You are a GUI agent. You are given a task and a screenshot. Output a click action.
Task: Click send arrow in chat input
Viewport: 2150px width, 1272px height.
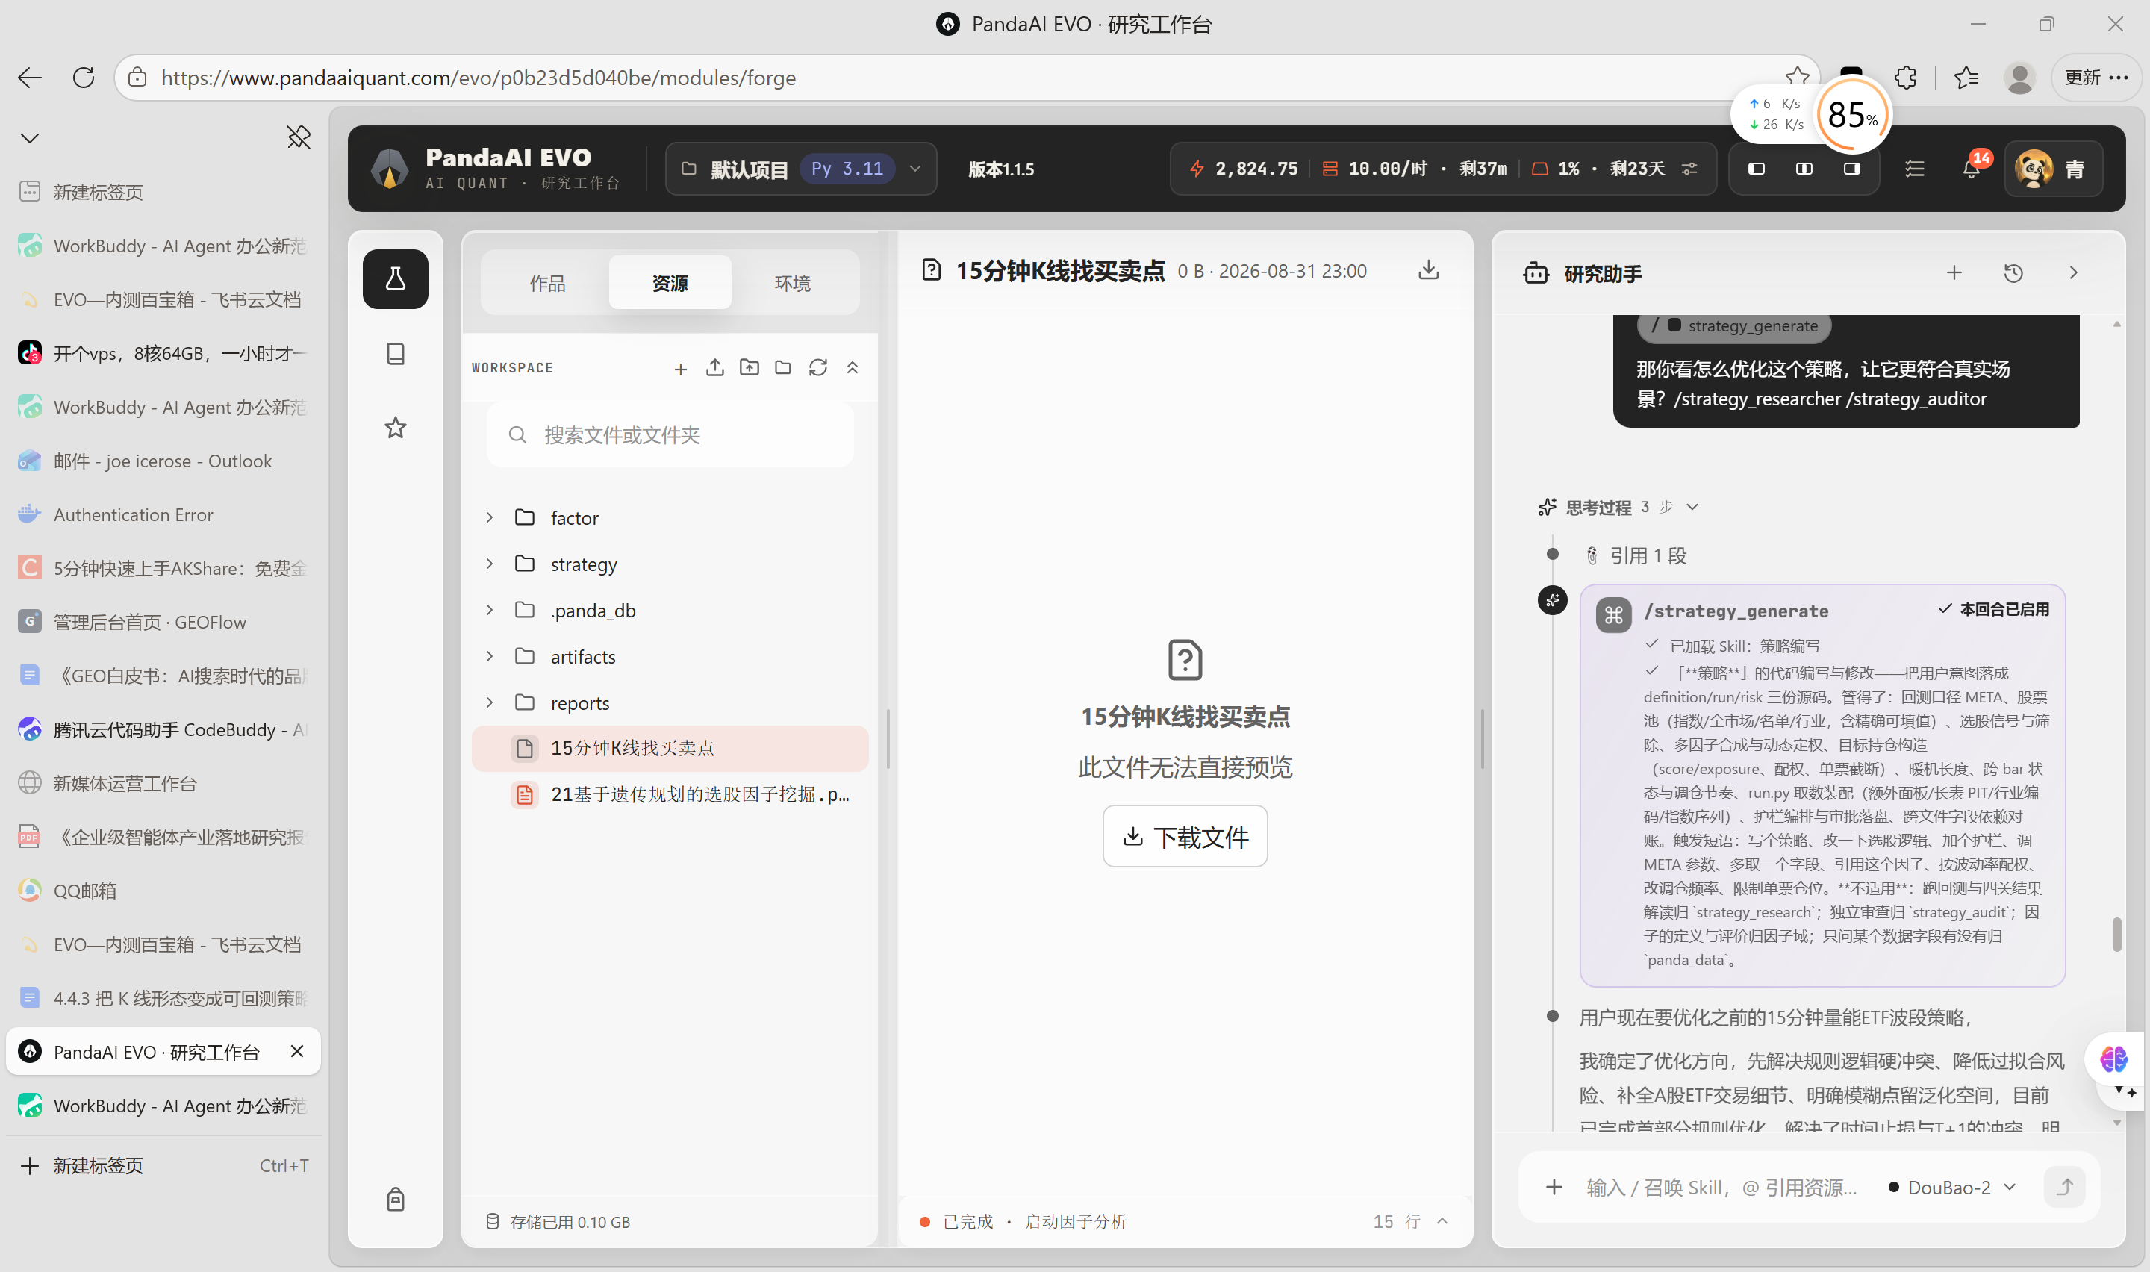click(x=2064, y=1187)
